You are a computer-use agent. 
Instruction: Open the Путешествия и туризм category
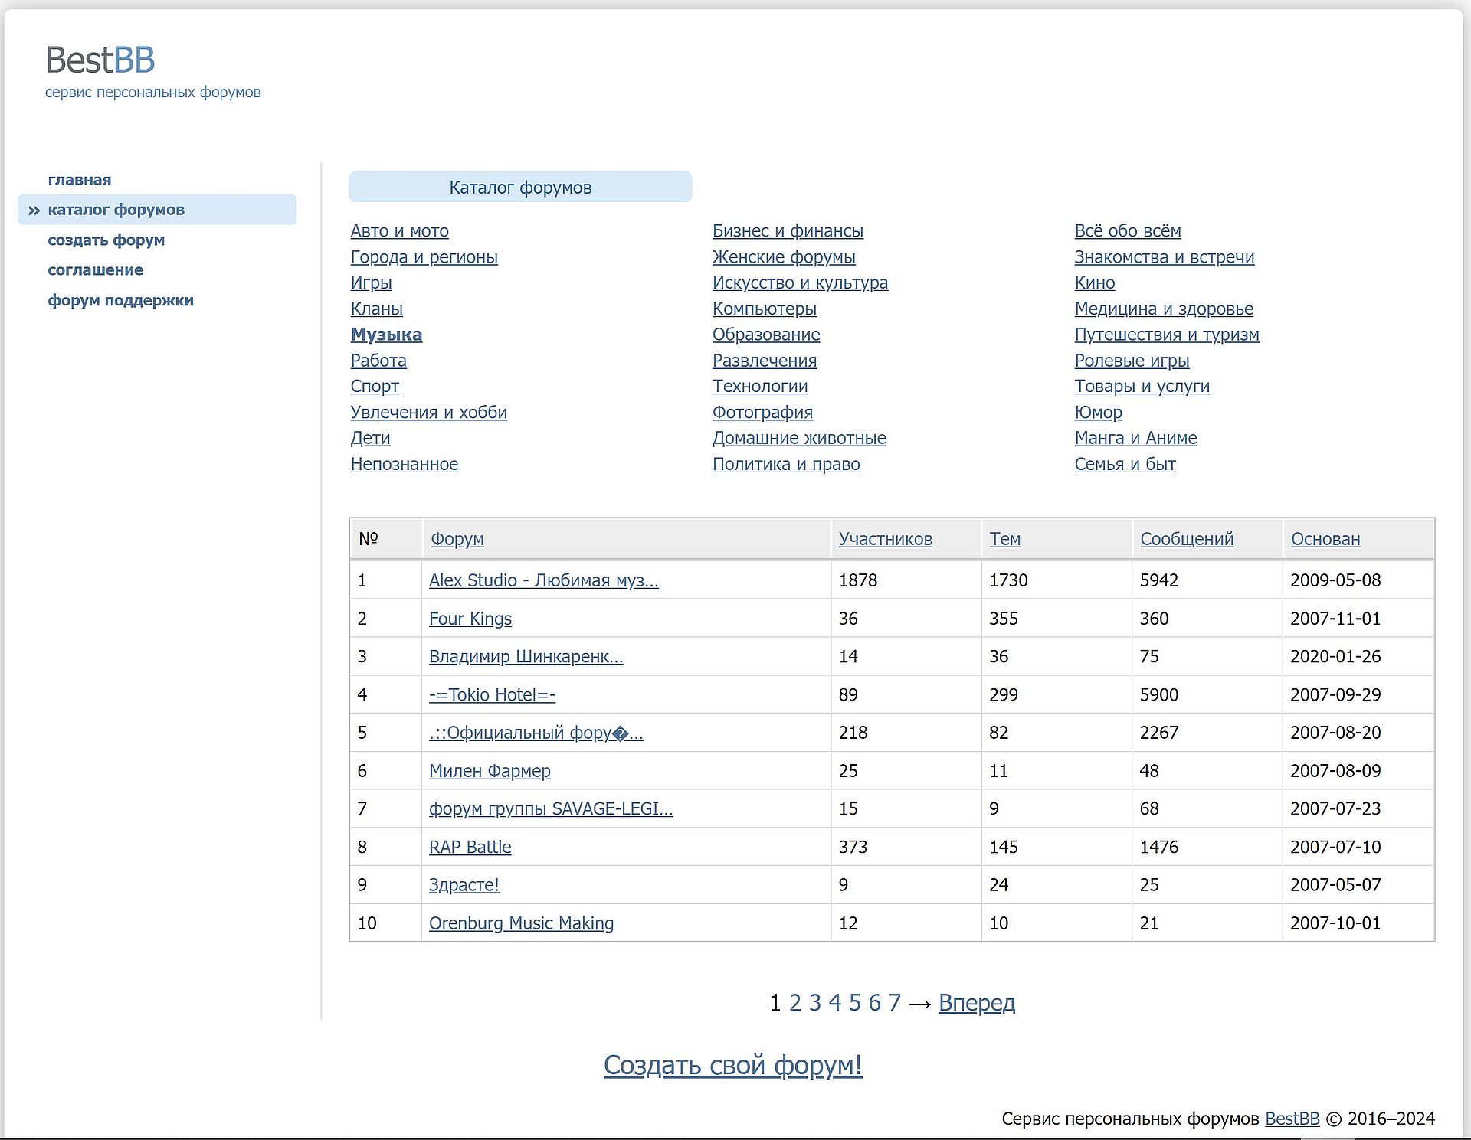1167,335
